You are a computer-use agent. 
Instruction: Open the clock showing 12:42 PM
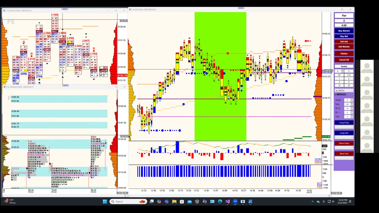tap(343, 201)
